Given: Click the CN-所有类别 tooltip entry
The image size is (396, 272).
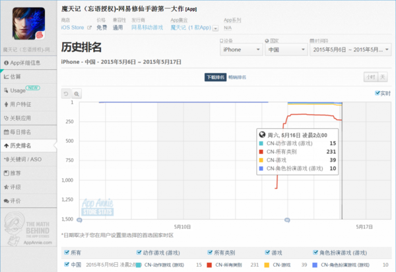Looking at the screenshot, I should point(298,151).
